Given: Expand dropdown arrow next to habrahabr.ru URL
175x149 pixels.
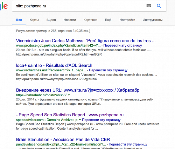Looking at the screenshot, I should (69, 95).
